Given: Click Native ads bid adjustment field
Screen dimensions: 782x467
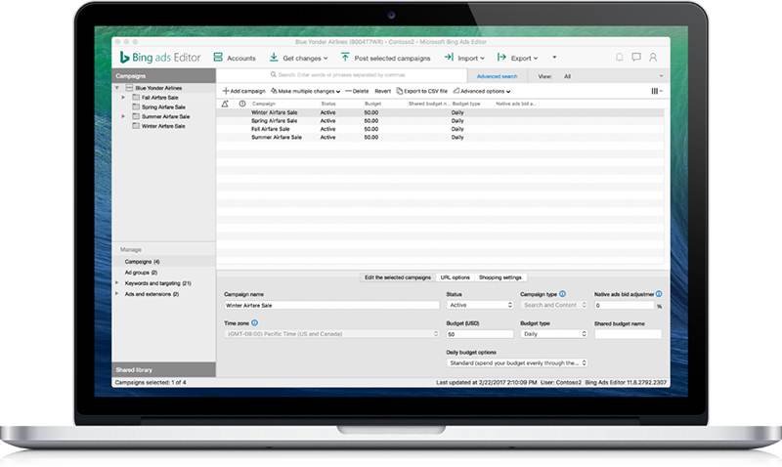Looking at the screenshot, I should coord(625,305).
